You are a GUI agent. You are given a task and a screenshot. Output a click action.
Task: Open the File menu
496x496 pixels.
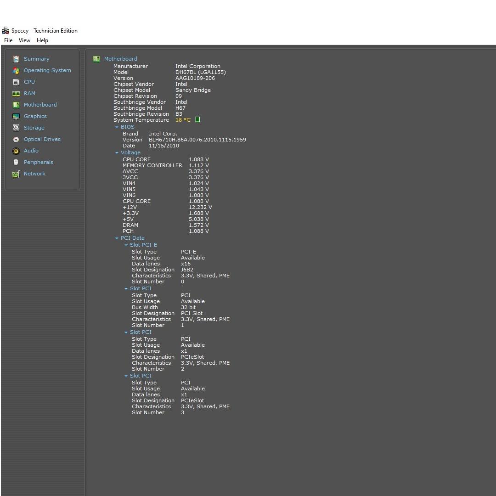click(8, 40)
